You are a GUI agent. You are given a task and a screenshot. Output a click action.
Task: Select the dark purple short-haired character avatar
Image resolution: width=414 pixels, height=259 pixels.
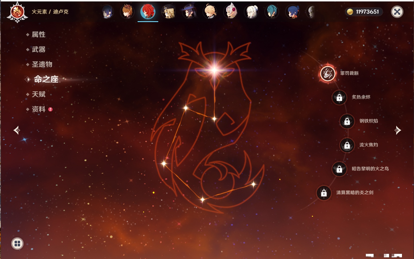pos(108,12)
